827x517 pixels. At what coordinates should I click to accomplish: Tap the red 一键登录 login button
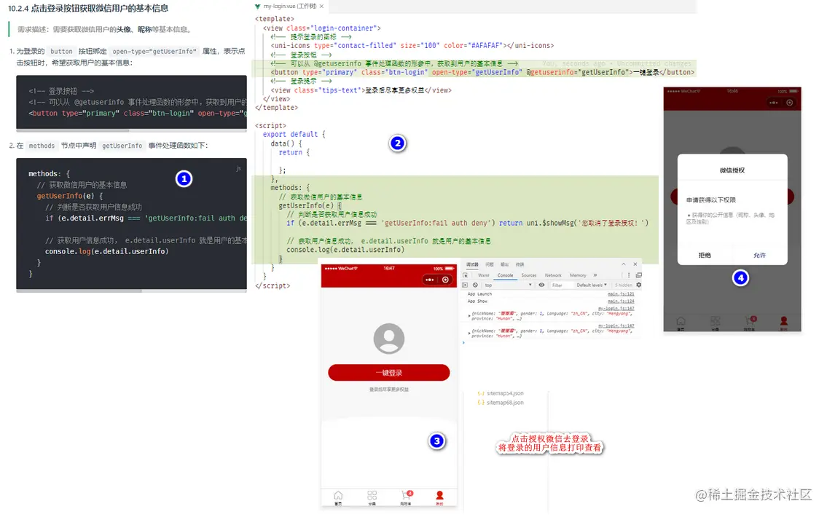pos(388,373)
